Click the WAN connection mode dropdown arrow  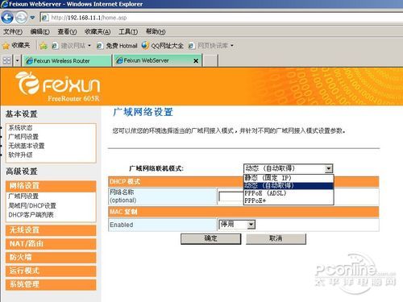(329, 168)
